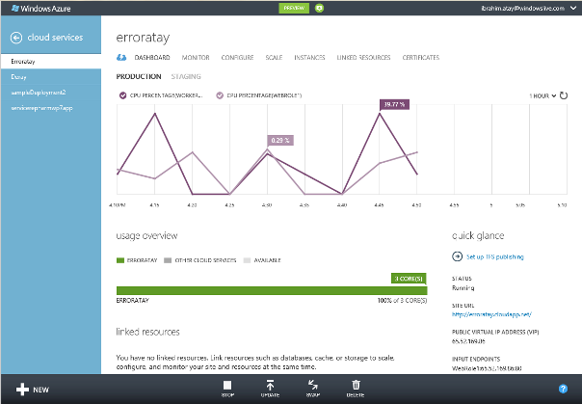
Task: Select the fourth cloud service ending in app
Action: click(x=51, y=108)
